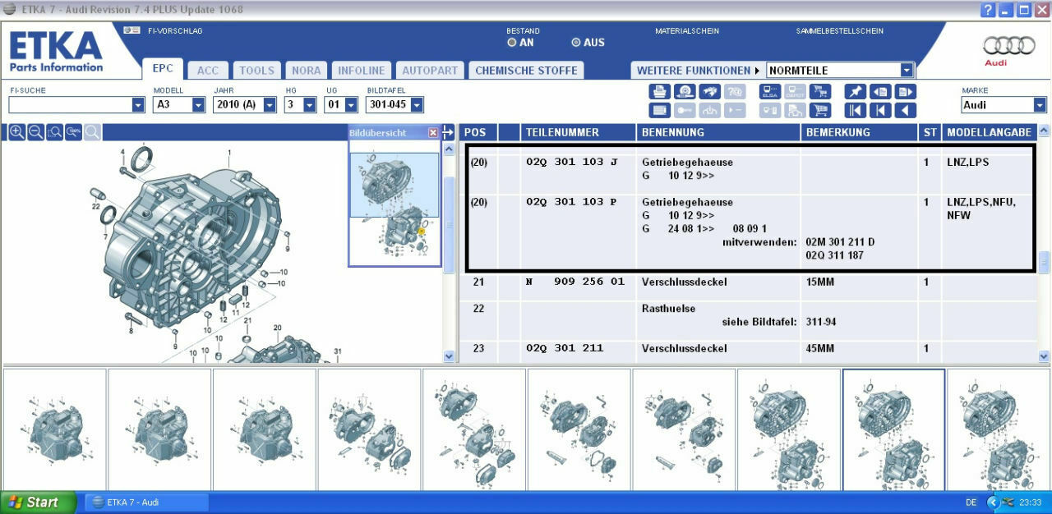Open the NORMTEILE dropdown
This screenshot has height=514, width=1052.
click(x=907, y=71)
